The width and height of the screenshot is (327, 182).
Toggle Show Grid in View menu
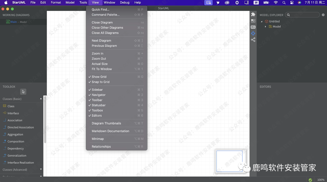pos(99,77)
